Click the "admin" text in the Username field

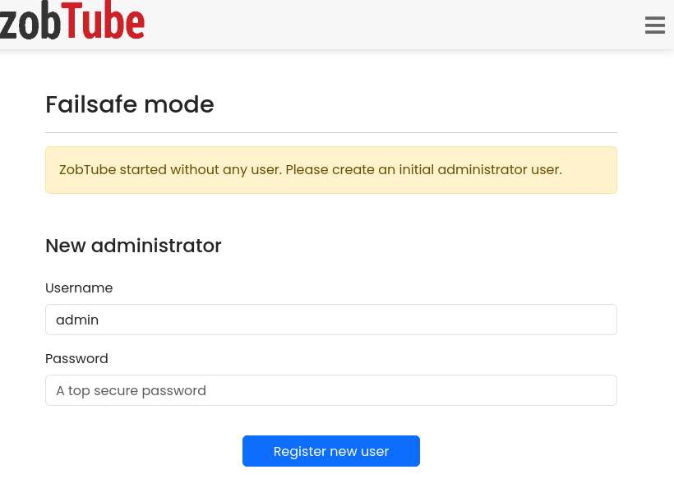[77, 320]
